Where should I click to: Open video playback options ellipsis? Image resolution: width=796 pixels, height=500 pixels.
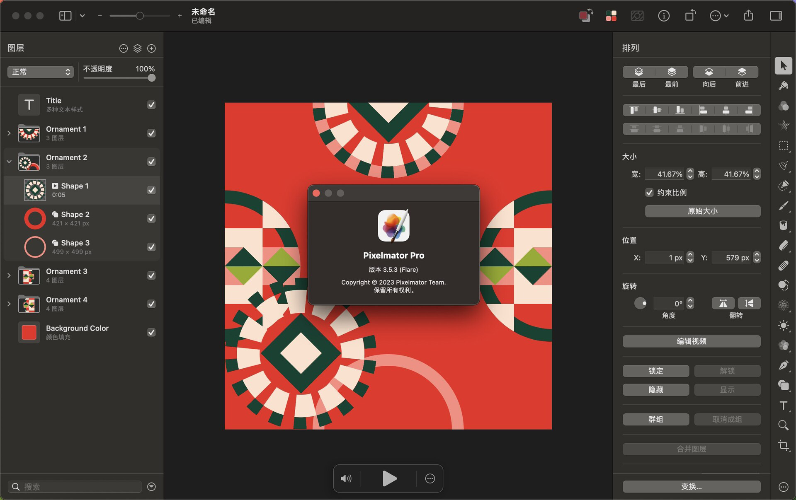point(430,478)
